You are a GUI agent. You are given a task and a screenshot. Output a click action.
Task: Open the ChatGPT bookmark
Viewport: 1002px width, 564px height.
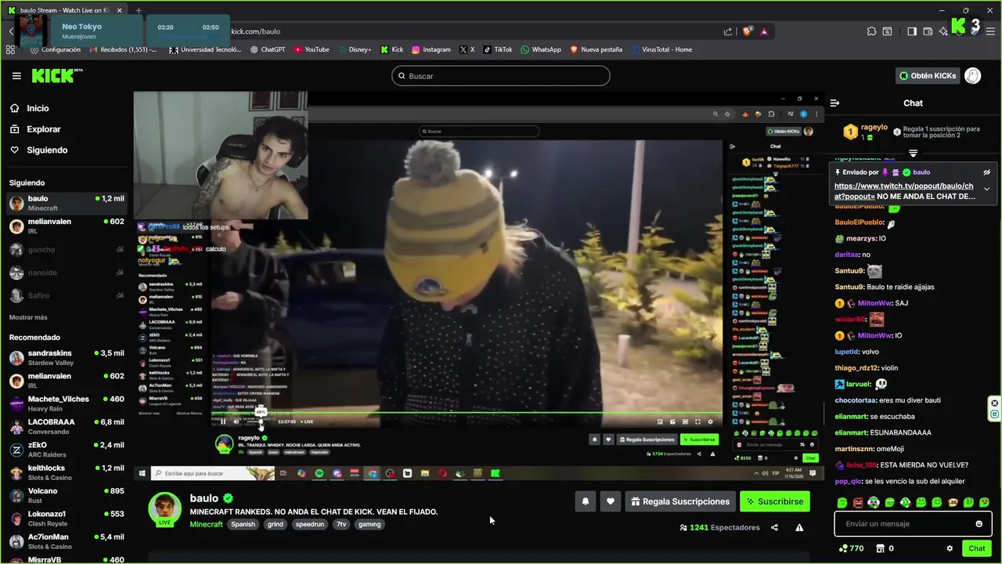[268, 49]
